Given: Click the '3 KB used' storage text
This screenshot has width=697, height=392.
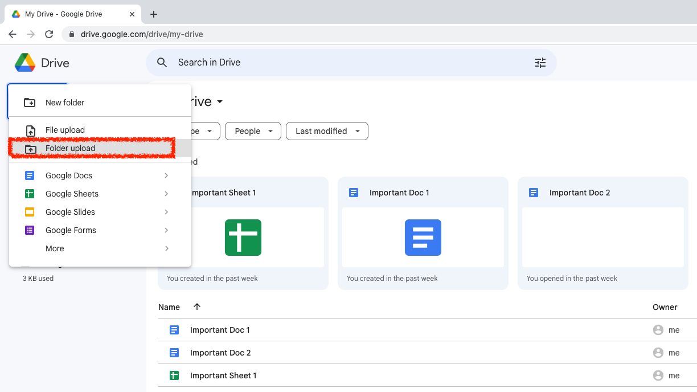Looking at the screenshot, I should pyautogui.click(x=38, y=279).
